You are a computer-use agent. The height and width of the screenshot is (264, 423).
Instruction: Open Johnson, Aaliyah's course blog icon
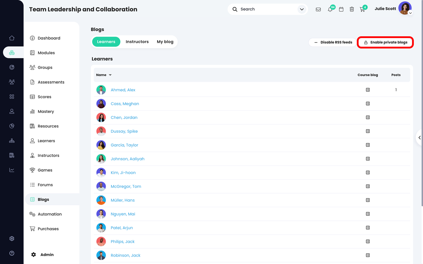[x=368, y=159]
